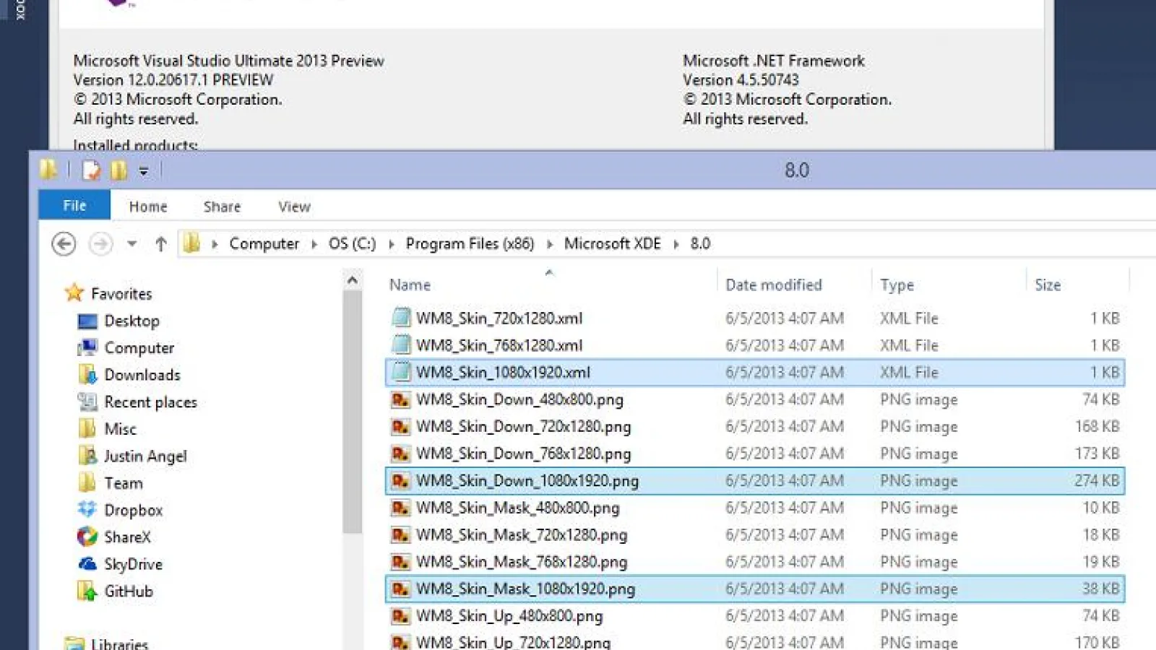This screenshot has height=650, width=1156.
Task: Switch to the View ribbon tab
Action: pyautogui.click(x=294, y=207)
